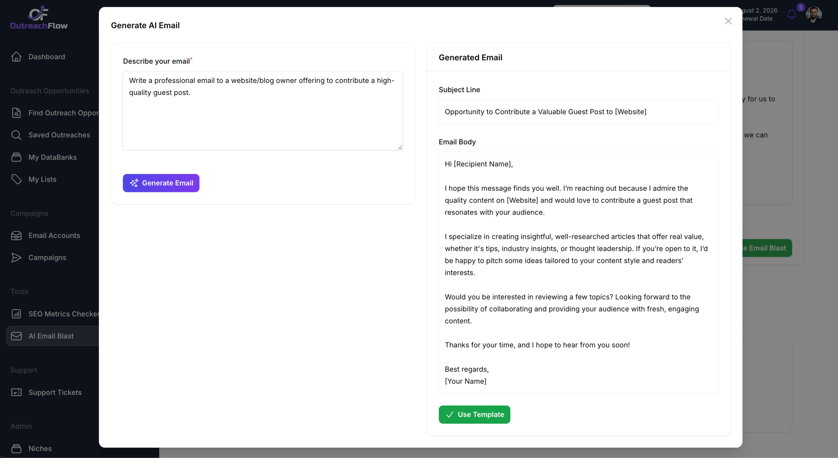
Task: Click the green Use Template button
Action: click(x=474, y=414)
